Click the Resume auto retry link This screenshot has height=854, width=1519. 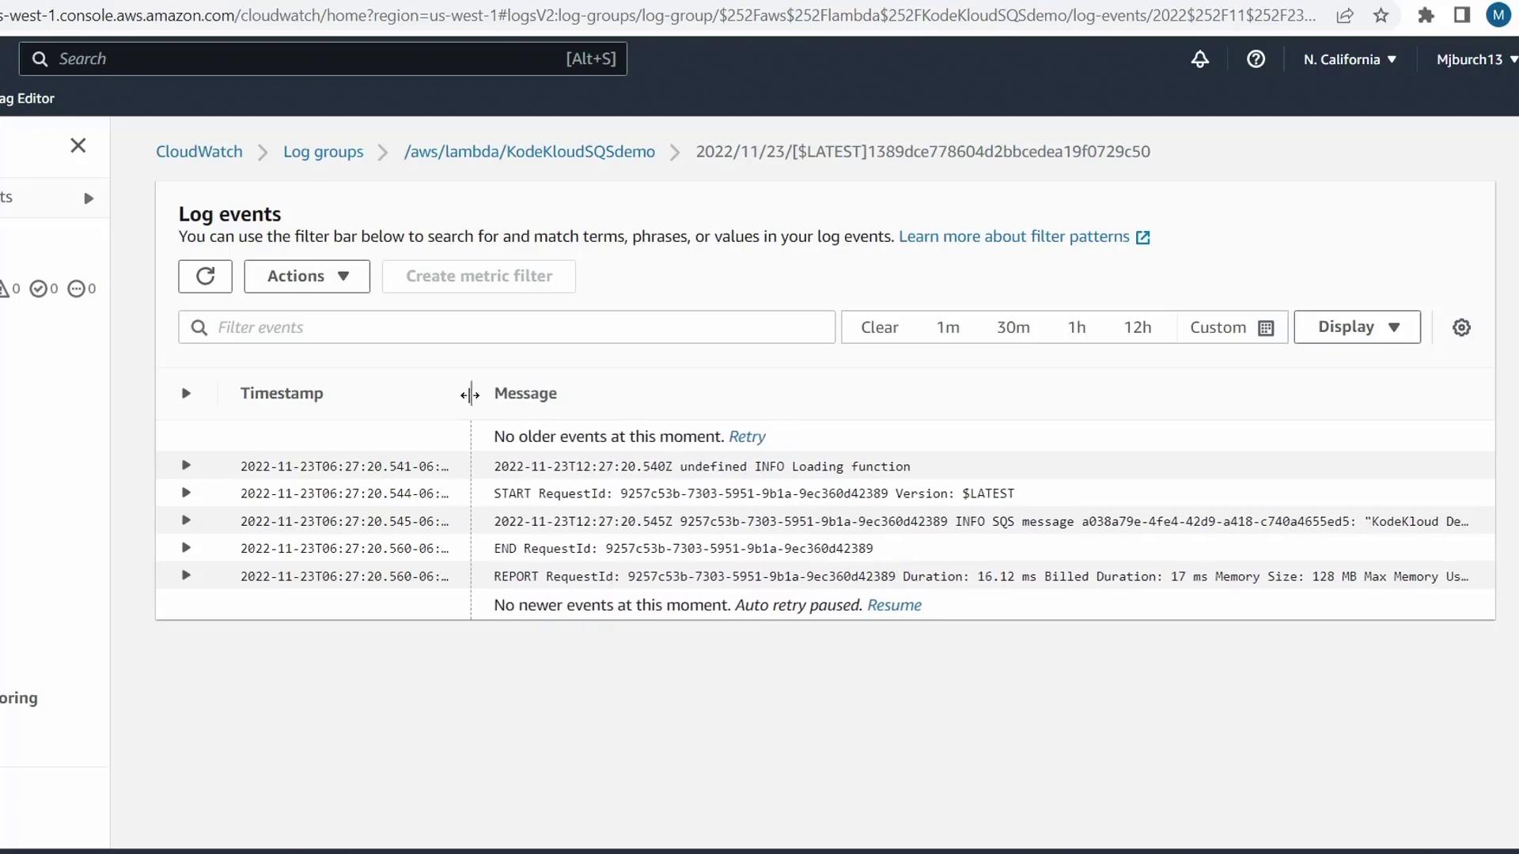pyautogui.click(x=894, y=605)
